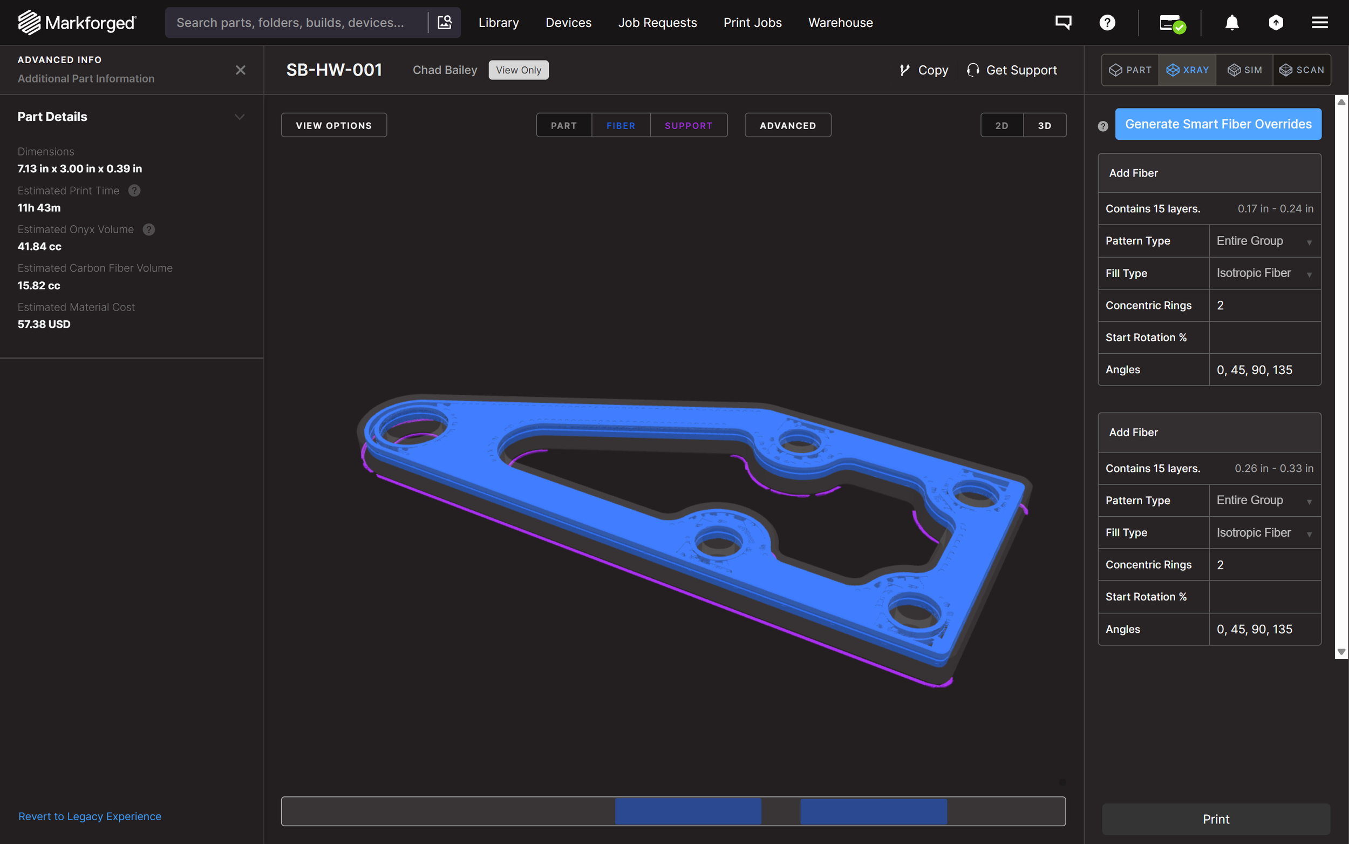The height and width of the screenshot is (844, 1349).
Task: Click the ADVANCED button
Action: click(787, 125)
